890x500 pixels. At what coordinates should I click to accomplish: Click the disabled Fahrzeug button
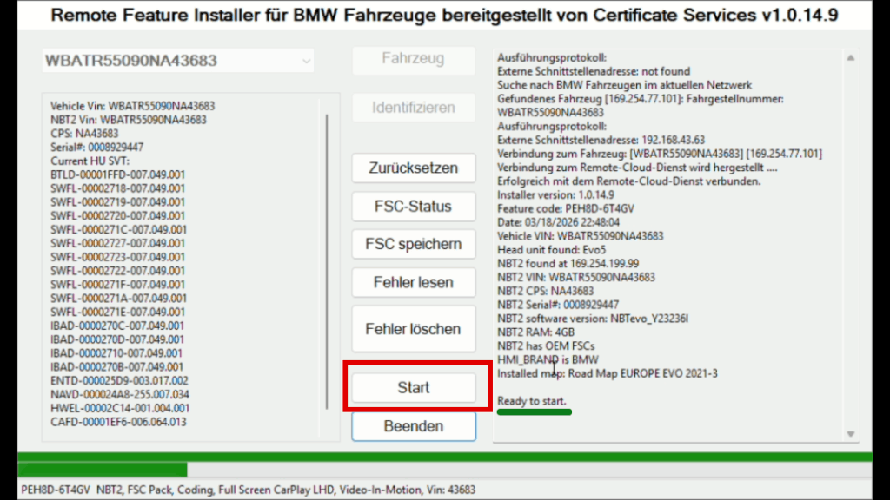click(x=414, y=60)
